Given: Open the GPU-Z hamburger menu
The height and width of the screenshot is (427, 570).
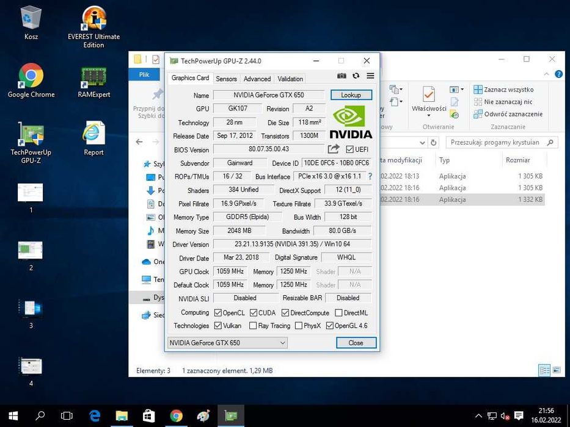Looking at the screenshot, I should pyautogui.click(x=370, y=76).
